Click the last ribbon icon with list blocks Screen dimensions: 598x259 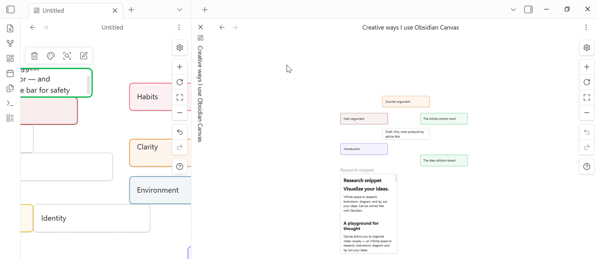[10, 118]
